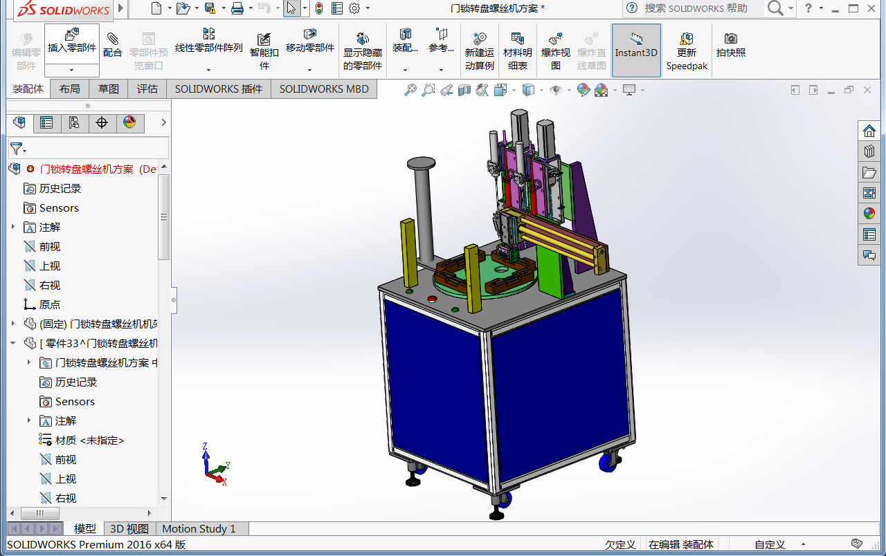Expand the 注解 annotations tree node
The image size is (886, 556).
tap(12, 227)
